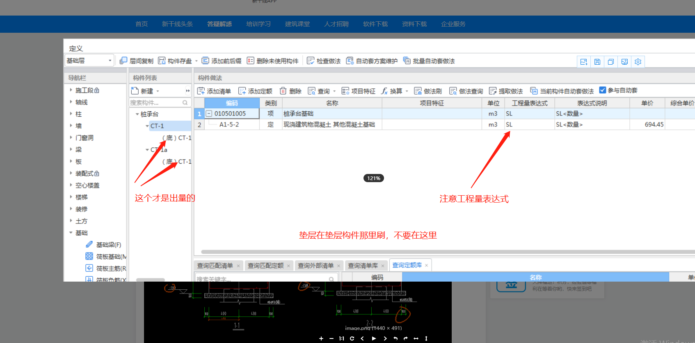Image resolution: width=695 pixels, height=343 pixels.
Task: Click 当前构件自动套做法 button
Action: [562, 91]
